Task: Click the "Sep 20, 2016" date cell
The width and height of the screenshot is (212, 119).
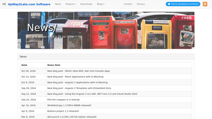Action: 33,100
